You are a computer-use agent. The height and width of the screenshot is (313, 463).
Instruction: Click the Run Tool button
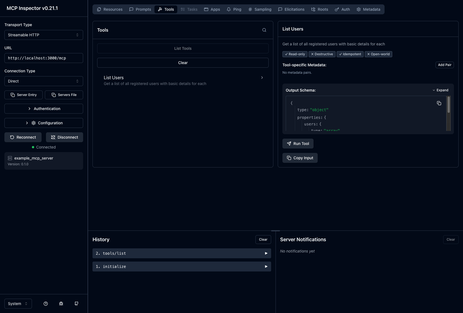[298, 143]
